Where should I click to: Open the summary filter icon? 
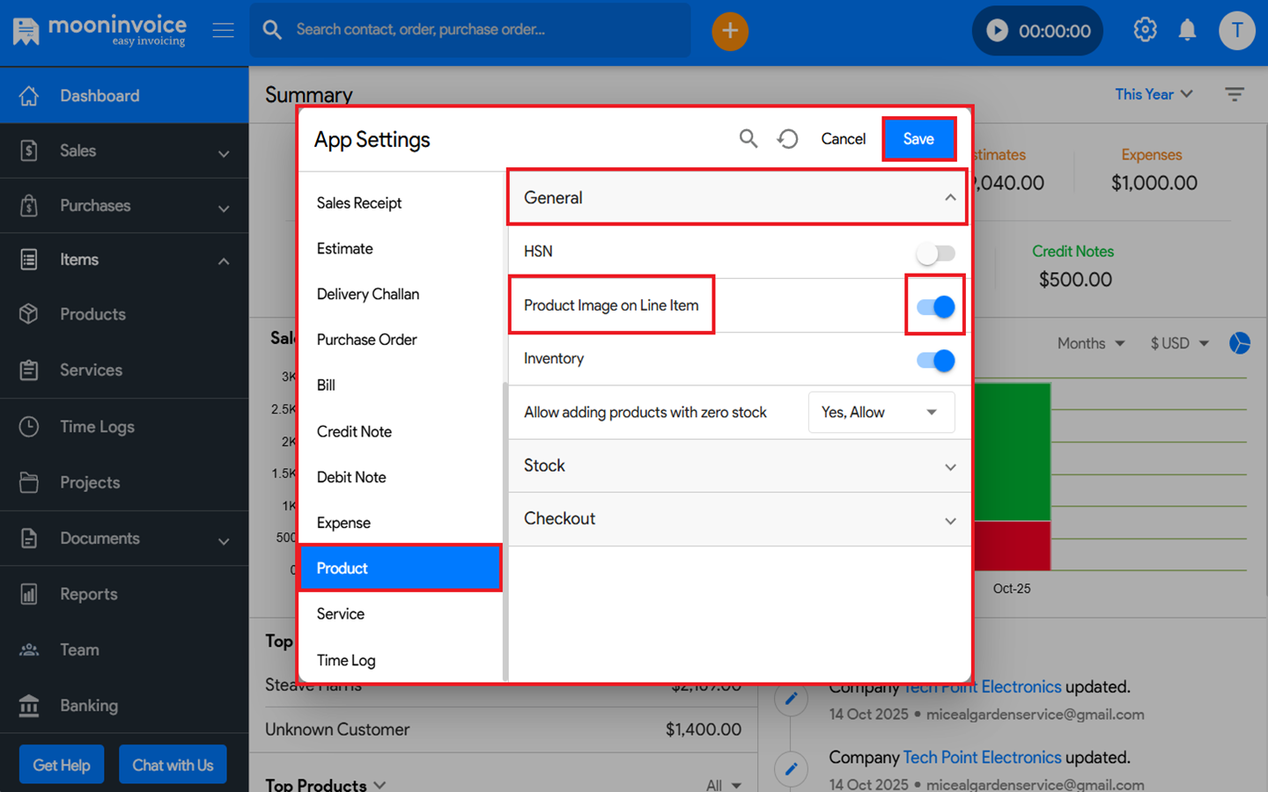coord(1235,94)
